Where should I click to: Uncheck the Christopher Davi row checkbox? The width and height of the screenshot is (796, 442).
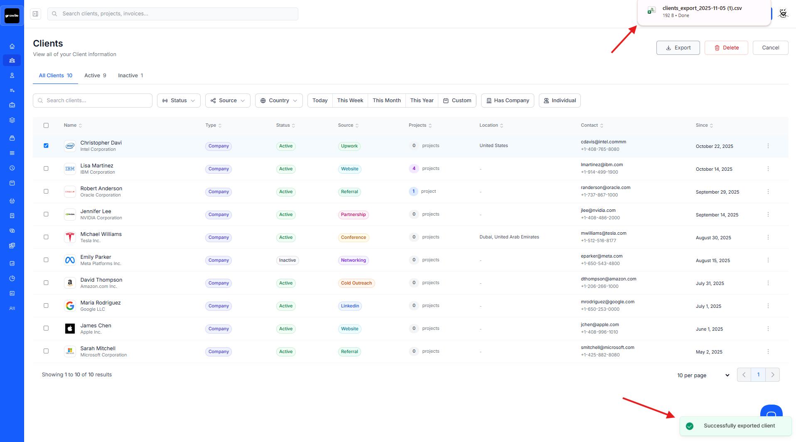[x=46, y=146]
